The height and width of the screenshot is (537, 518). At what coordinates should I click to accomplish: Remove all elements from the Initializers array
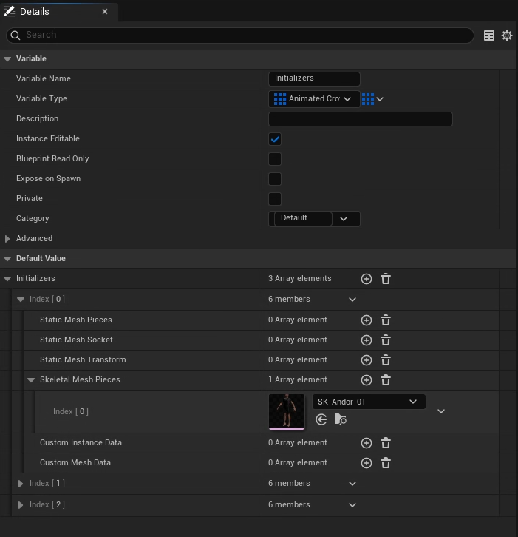point(386,279)
